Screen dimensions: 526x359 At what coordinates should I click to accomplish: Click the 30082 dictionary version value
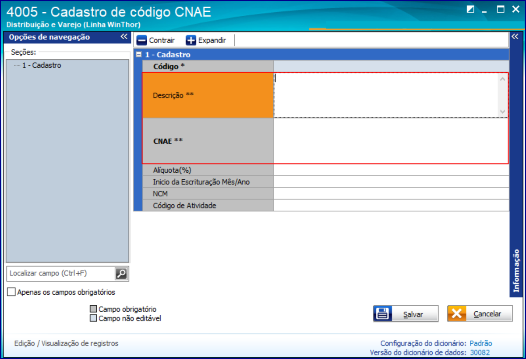pyautogui.click(x=480, y=353)
